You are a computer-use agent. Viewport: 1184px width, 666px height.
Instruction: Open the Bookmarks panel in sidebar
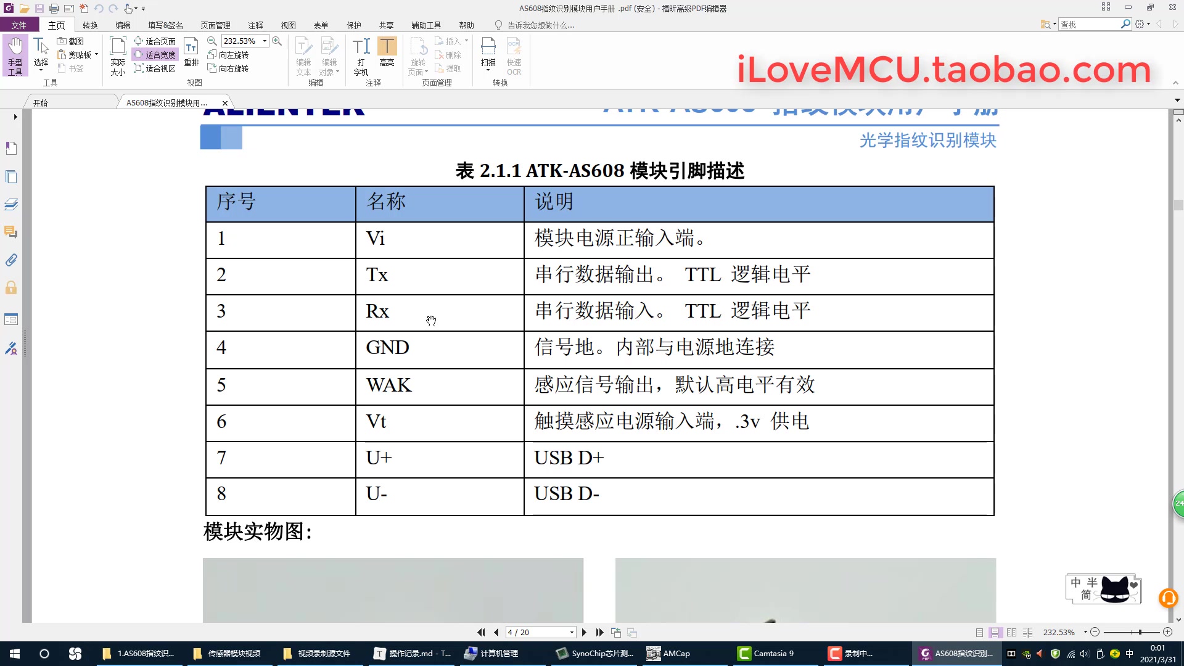click(11, 149)
